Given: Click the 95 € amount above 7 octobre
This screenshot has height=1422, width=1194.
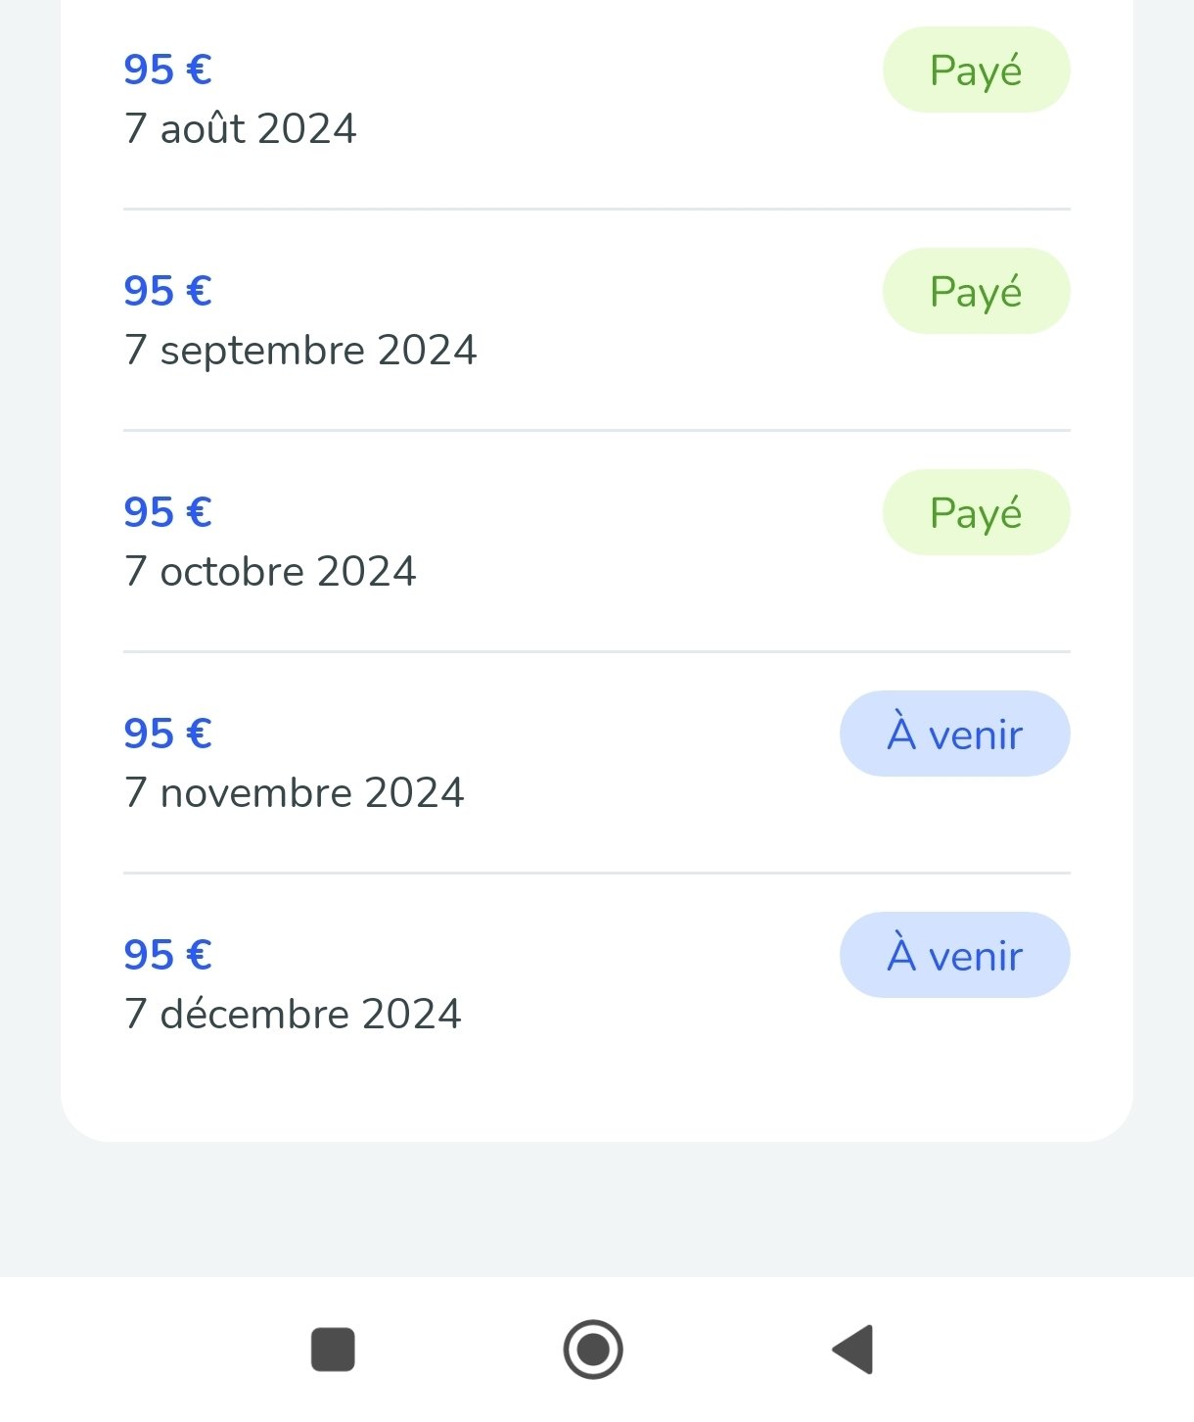Looking at the screenshot, I should tap(167, 512).
